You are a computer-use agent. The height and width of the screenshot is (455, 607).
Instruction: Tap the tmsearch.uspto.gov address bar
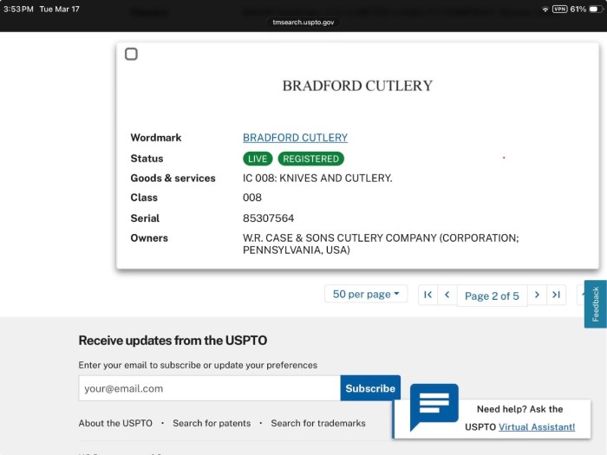tap(303, 23)
